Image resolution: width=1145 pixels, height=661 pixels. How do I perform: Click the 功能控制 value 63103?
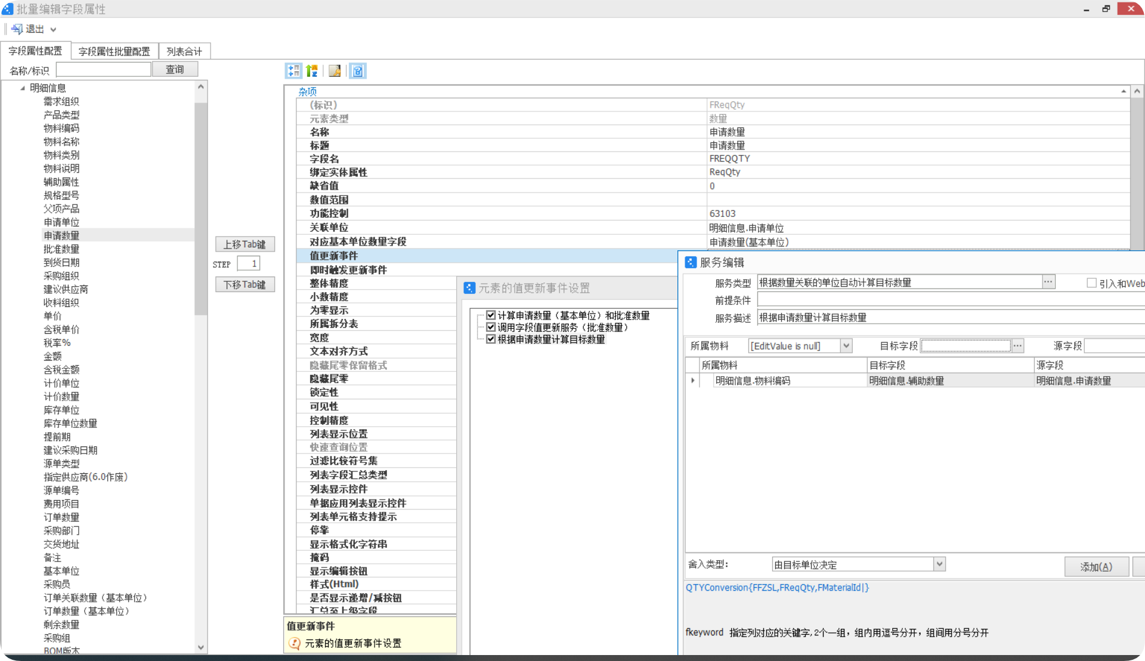coord(722,213)
